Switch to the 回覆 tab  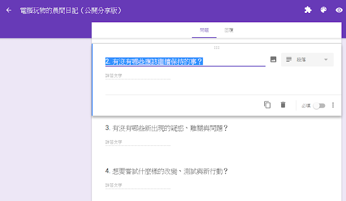[x=229, y=30]
